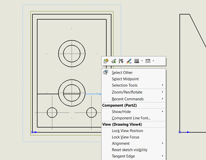Open the Line Style dropdown arrow
This screenshot has width=206, height=160.
[153, 61]
